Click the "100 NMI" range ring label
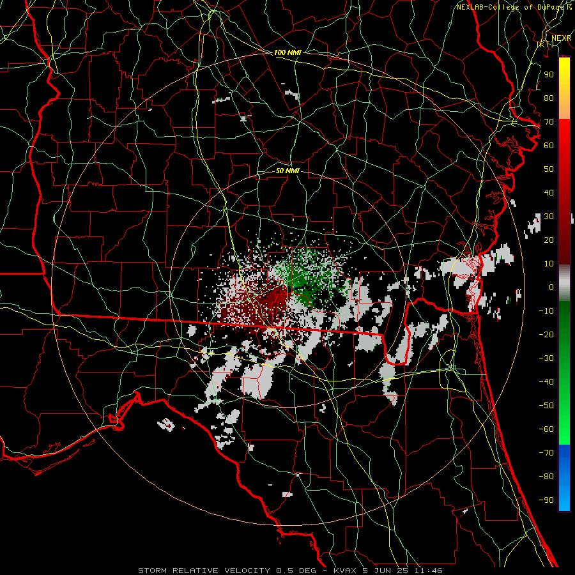575x575 pixels. click(x=287, y=52)
